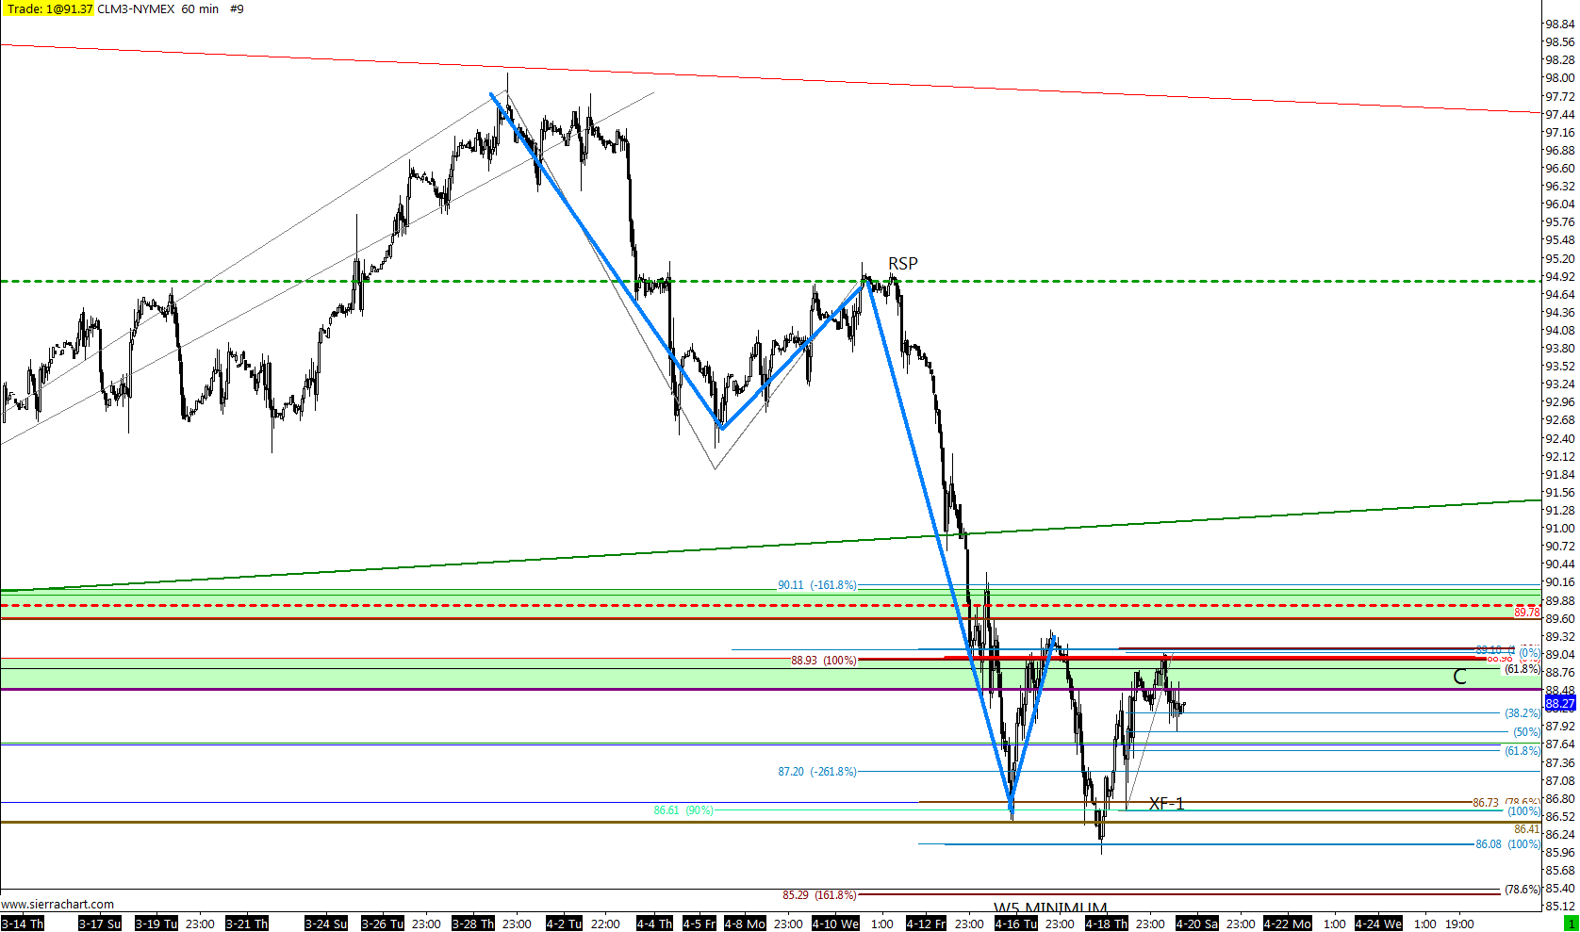Click the 85.29 (161.8%) level label
Screen dimensions: 1580x932
tap(819, 895)
